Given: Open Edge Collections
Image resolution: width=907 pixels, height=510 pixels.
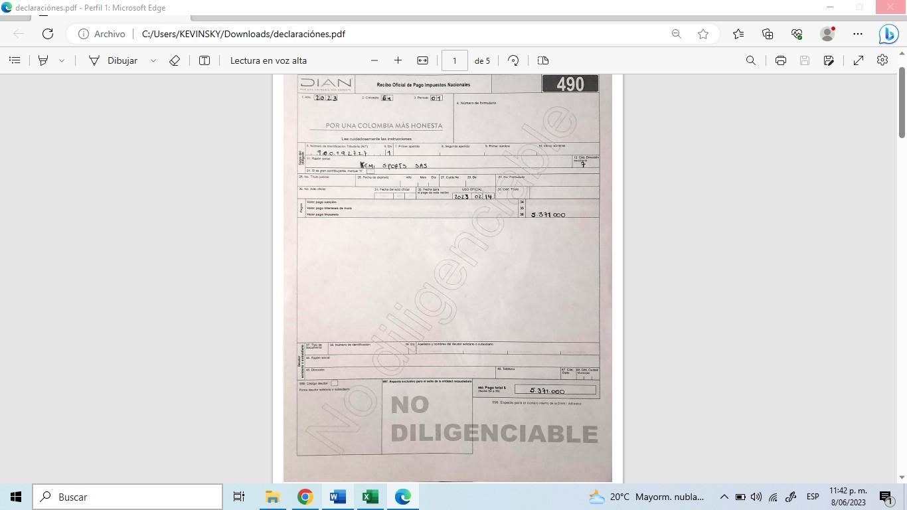Looking at the screenshot, I should pyautogui.click(x=768, y=34).
